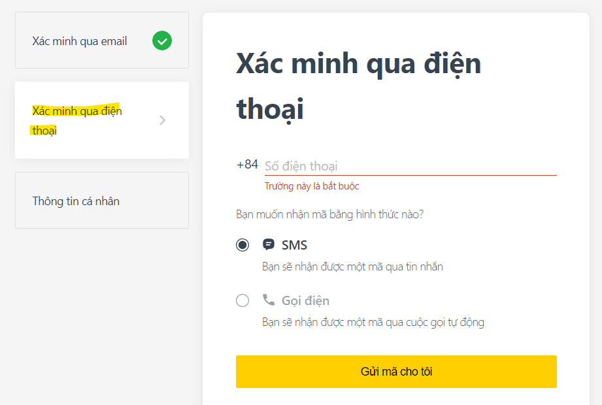This screenshot has width=602, height=405.
Task: Click the phone handset icon for Gọi điện
Action: pos(268,300)
